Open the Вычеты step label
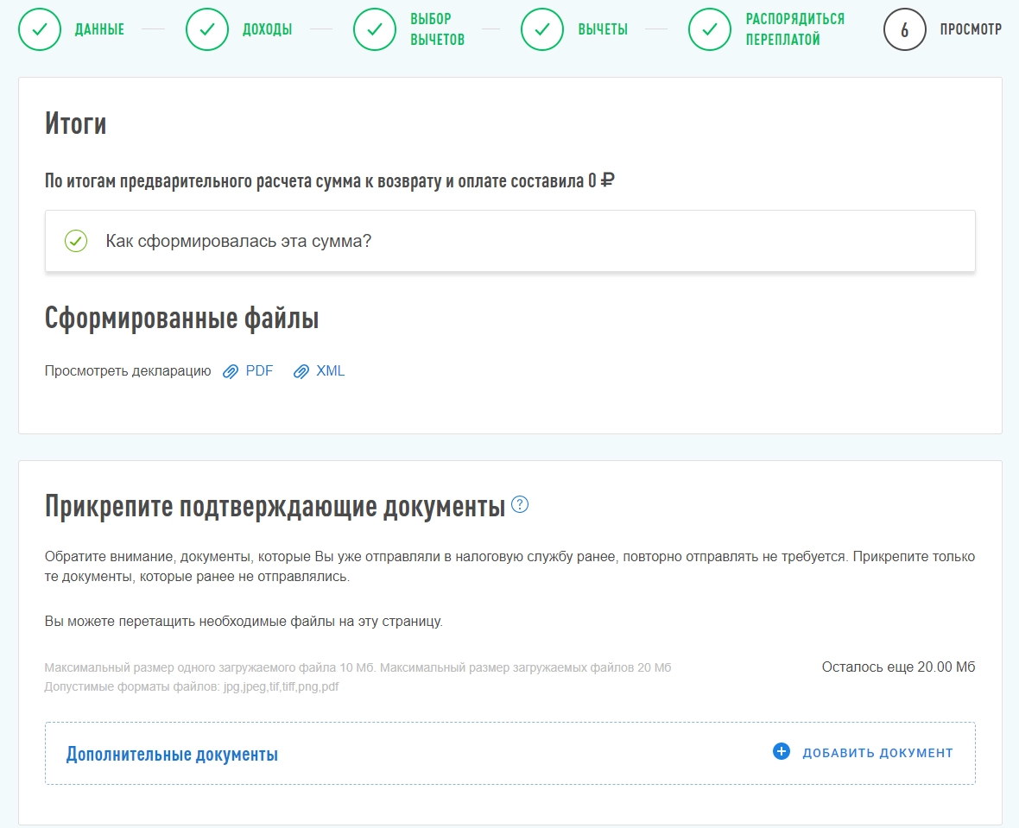Viewport: 1019px width, 828px height. tap(603, 29)
